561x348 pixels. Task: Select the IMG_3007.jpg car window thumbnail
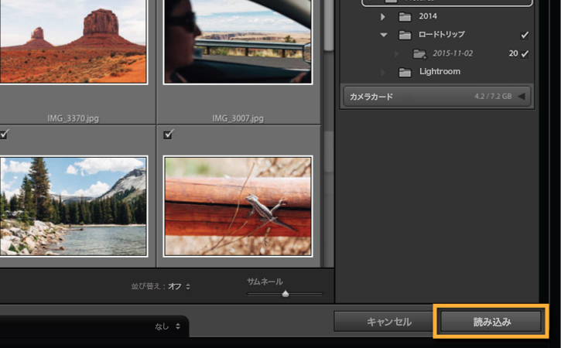pos(238,42)
